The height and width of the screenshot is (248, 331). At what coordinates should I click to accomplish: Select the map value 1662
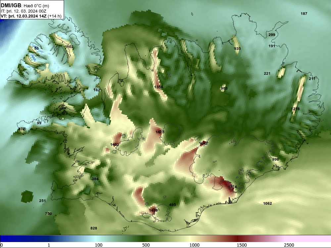[x=203, y=144]
